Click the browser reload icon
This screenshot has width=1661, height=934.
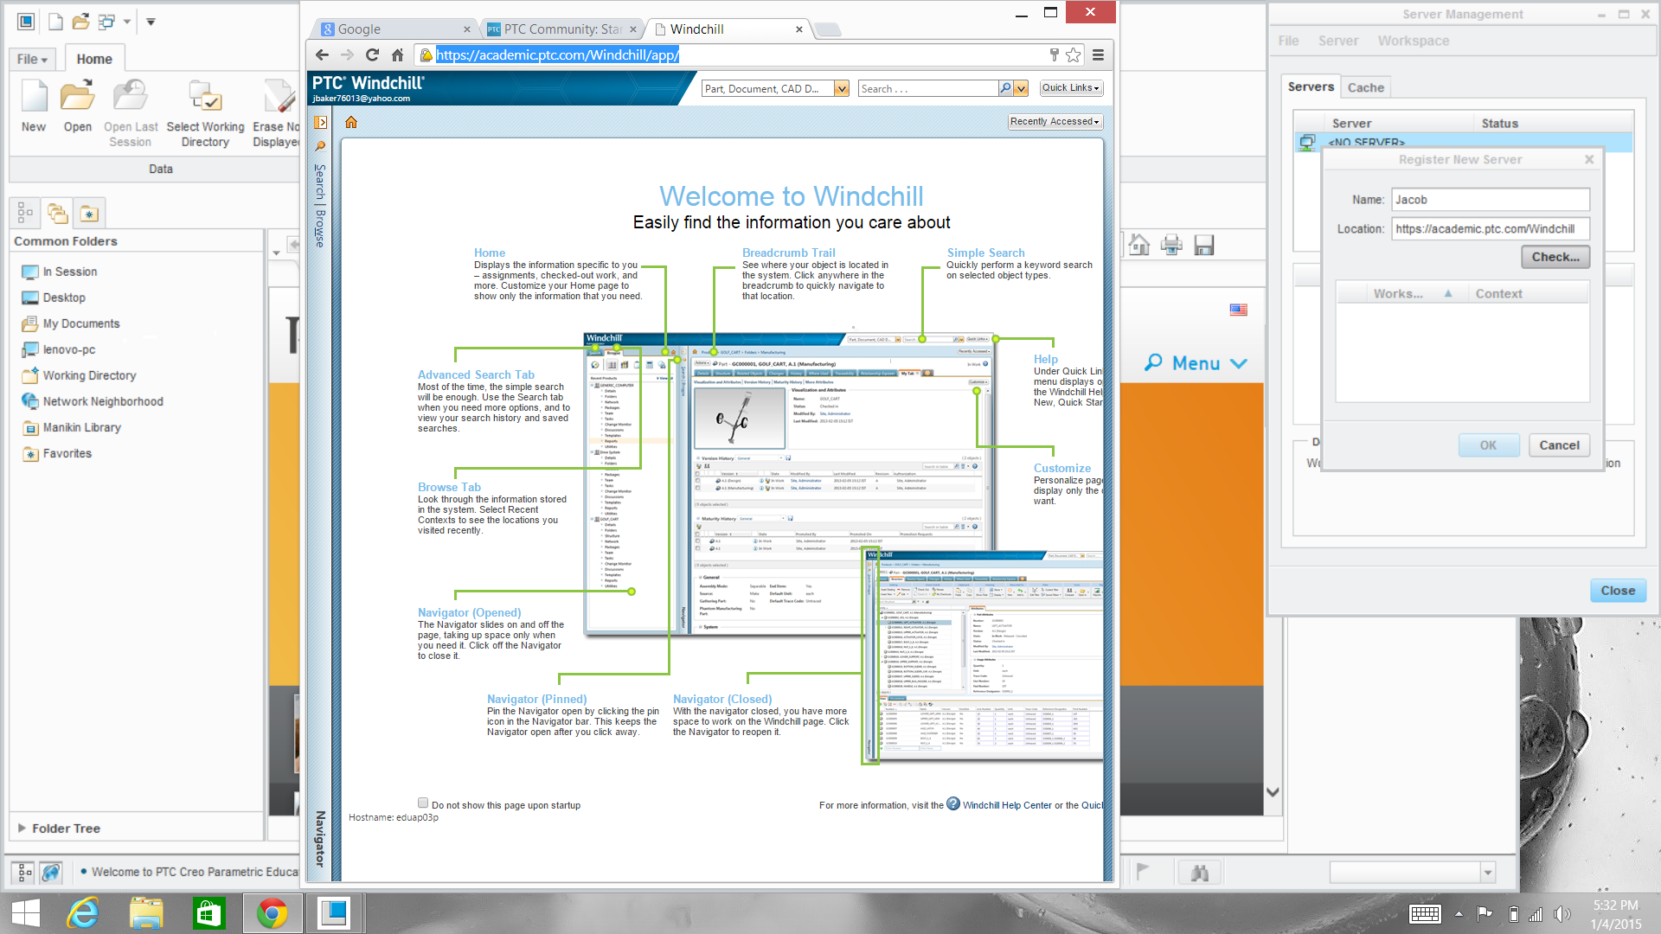pyautogui.click(x=372, y=55)
